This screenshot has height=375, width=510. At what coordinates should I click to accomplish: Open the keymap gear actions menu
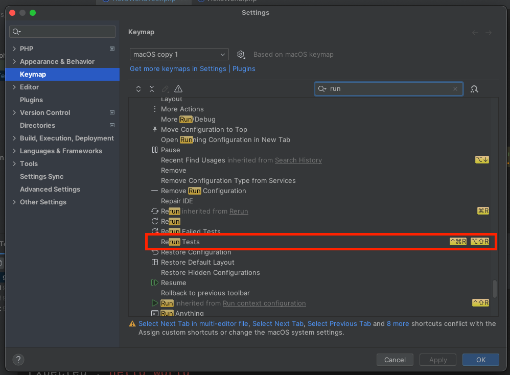click(x=241, y=54)
